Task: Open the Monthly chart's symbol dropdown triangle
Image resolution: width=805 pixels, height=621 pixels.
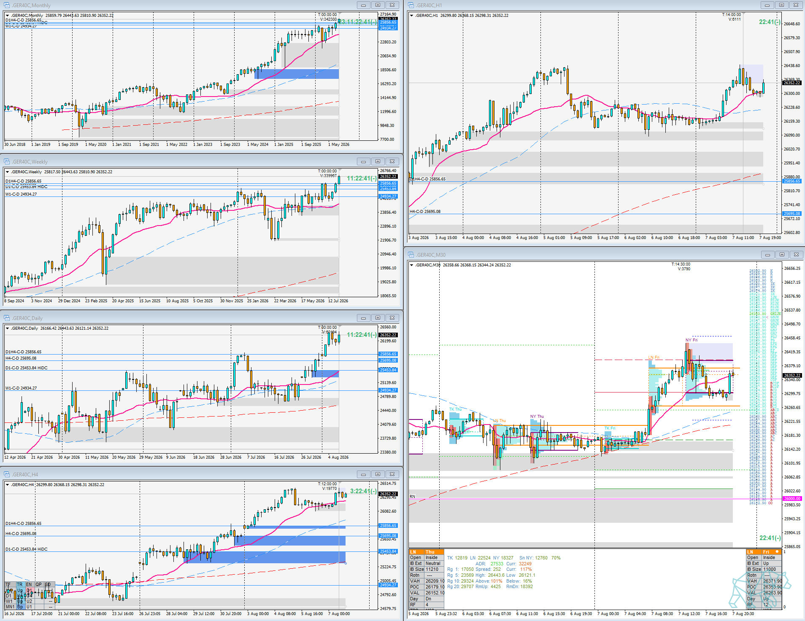Action: pos(8,16)
